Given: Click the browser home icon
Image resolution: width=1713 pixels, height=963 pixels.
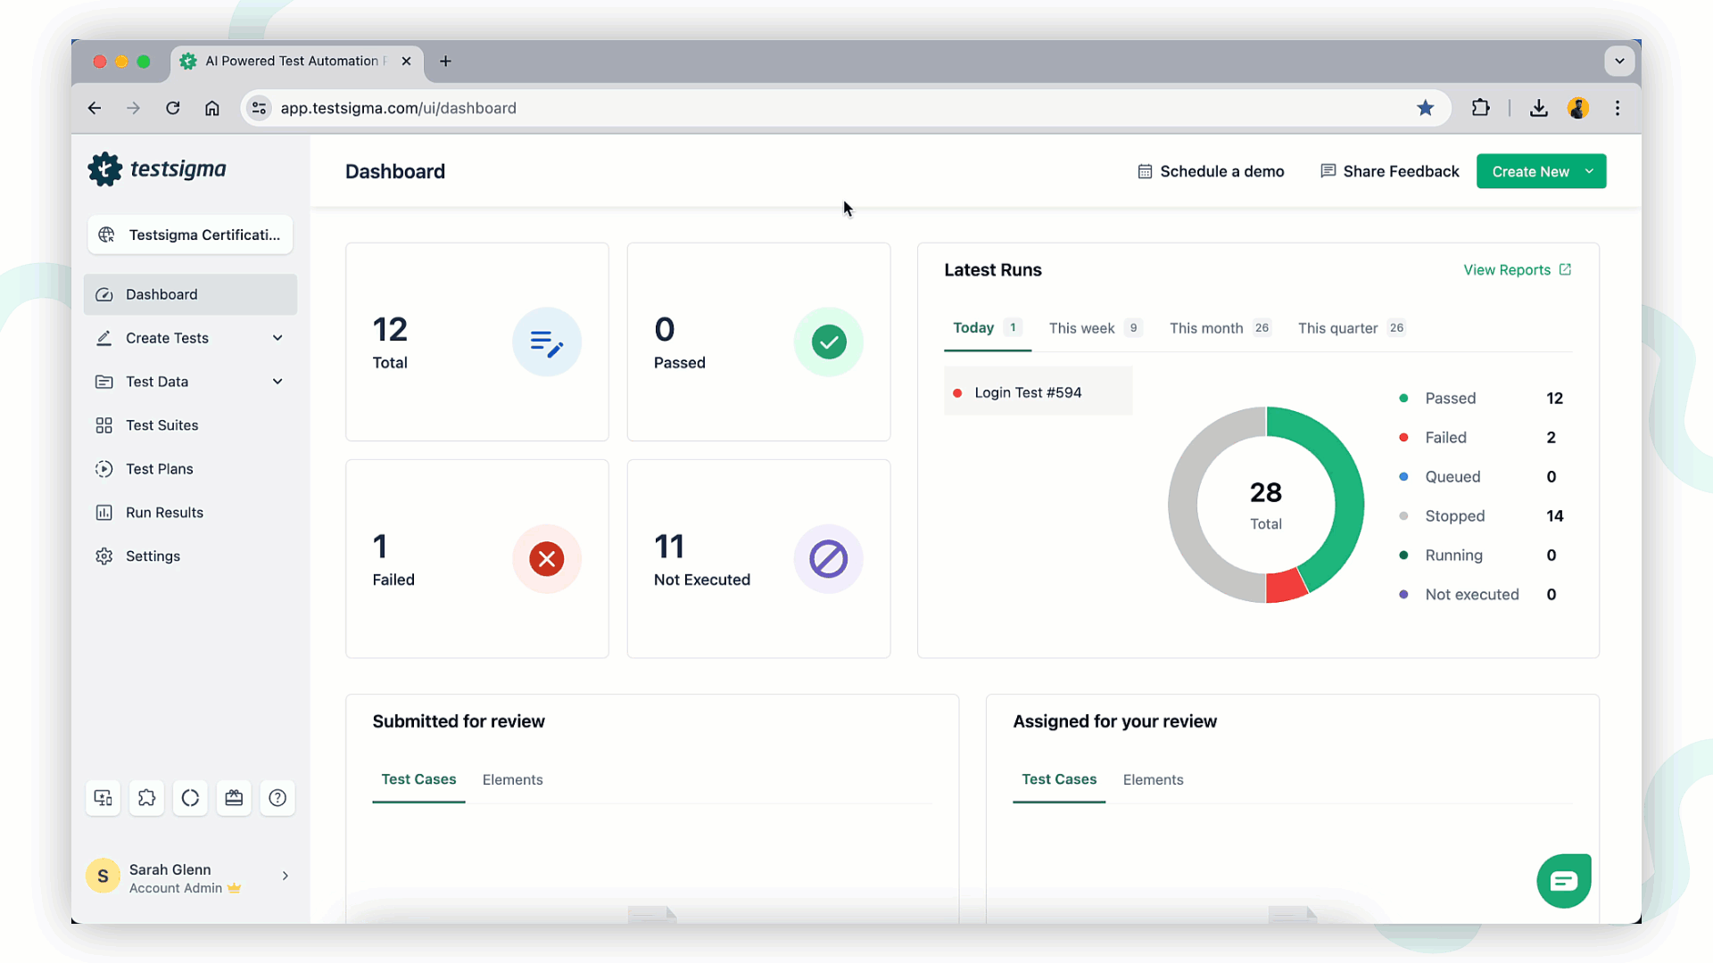Looking at the screenshot, I should tap(212, 108).
